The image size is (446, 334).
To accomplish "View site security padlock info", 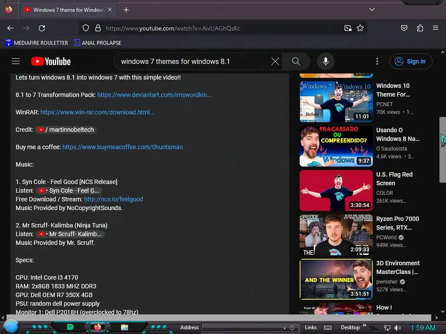I will [98, 28].
